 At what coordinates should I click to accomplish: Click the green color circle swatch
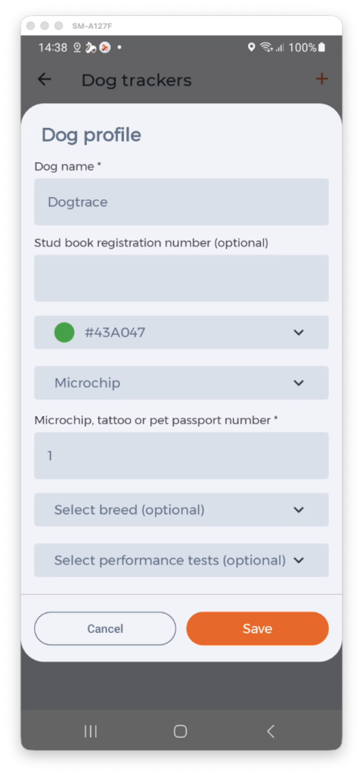64,332
